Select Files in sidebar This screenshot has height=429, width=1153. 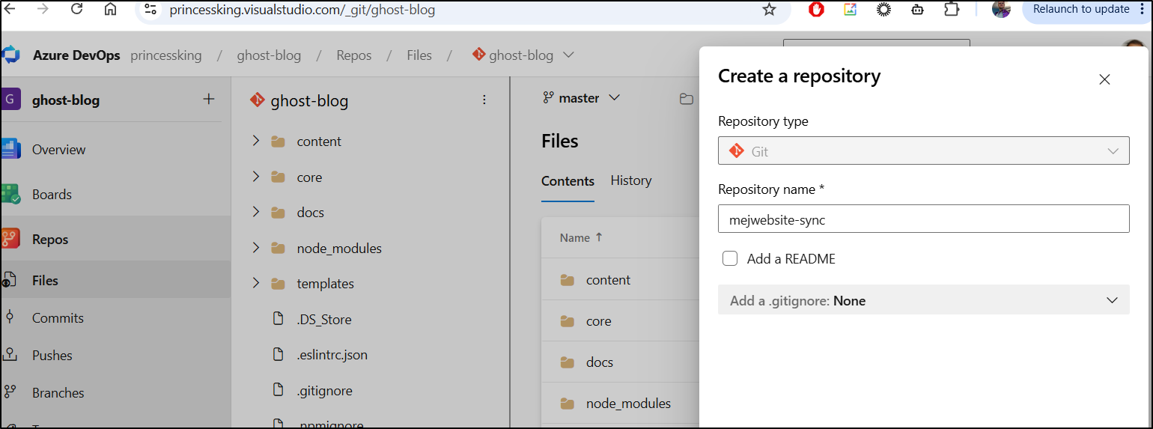(45, 281)
